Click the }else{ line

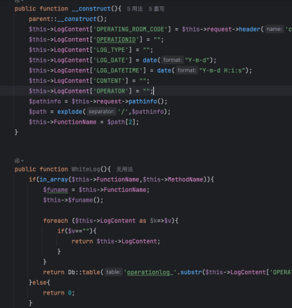tap(39, 283)
